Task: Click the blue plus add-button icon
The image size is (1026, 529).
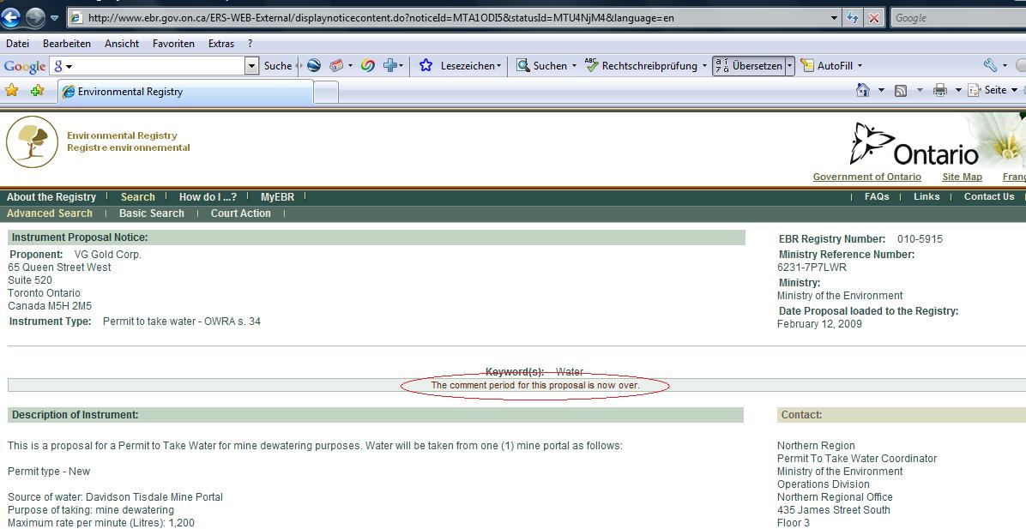Action: (x=390, y=65)
